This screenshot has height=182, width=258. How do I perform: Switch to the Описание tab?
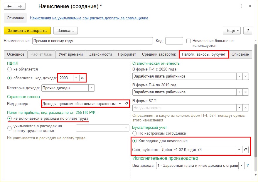[x=240, y=54]
